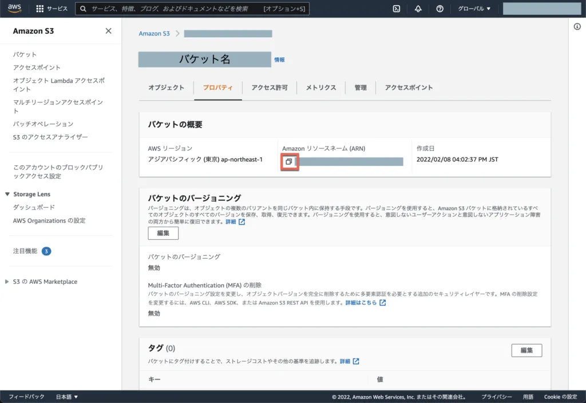Click the Amazon S3 breadcrumb link
The image size is (586, 403).
(154, 33)
